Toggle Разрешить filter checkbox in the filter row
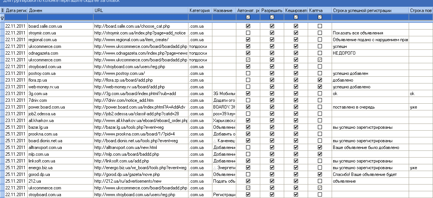The width and height of the screenshot is (433, 198). point(272,17)
